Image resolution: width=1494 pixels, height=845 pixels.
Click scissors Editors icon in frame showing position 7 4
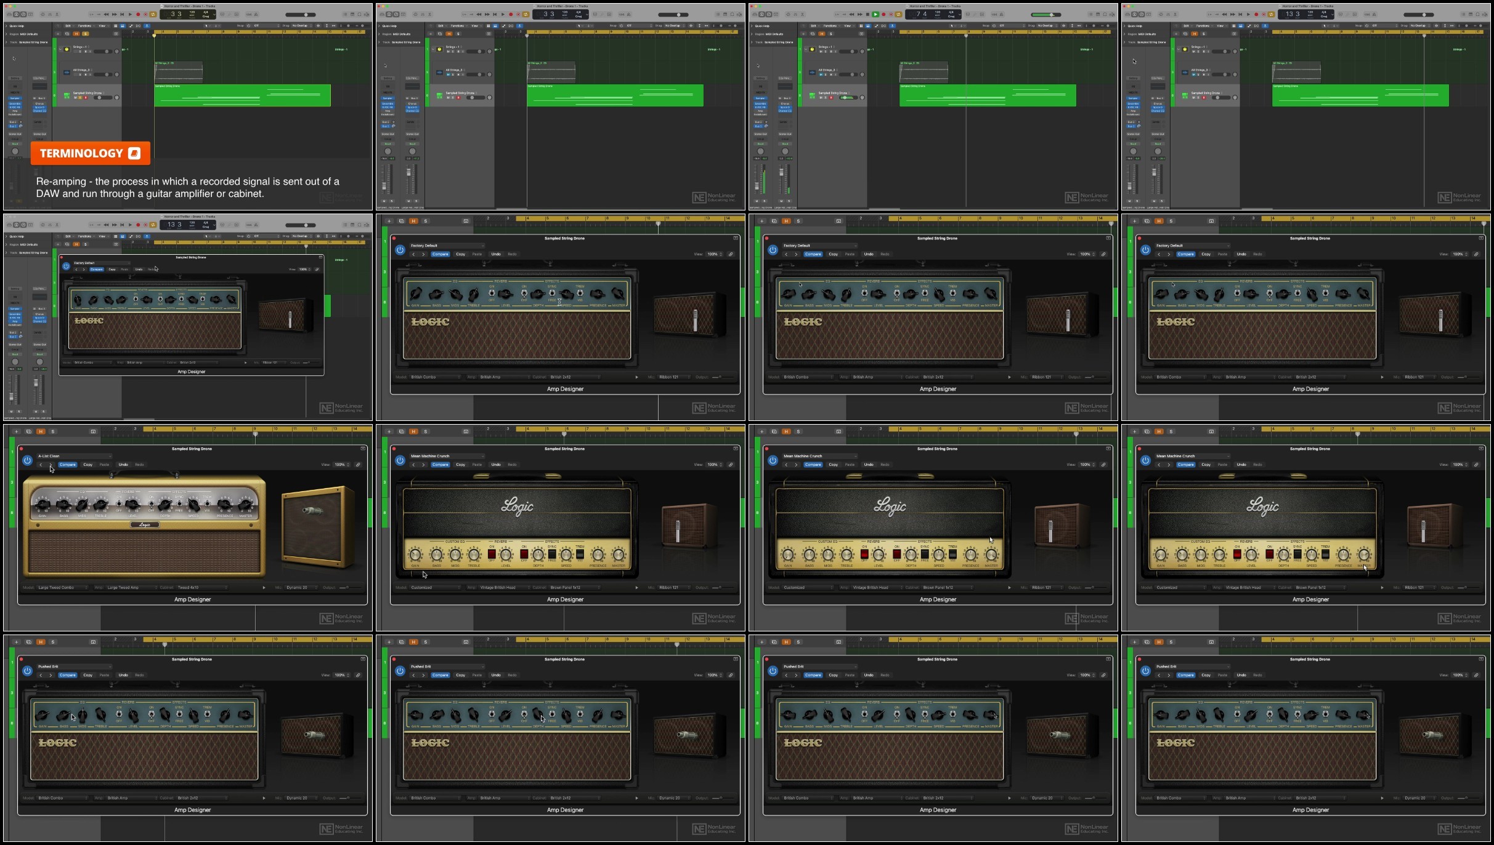(802, 14)
